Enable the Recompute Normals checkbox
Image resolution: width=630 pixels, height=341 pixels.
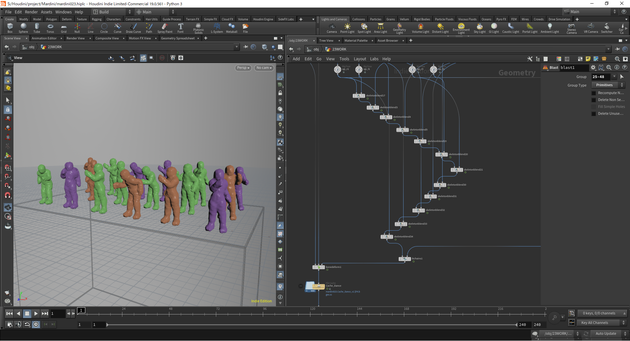[x=594, y=93]
